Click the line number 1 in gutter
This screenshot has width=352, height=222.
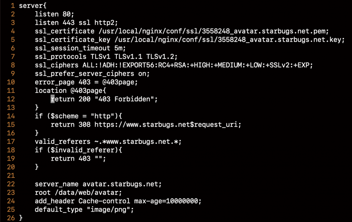coord(13,5)
